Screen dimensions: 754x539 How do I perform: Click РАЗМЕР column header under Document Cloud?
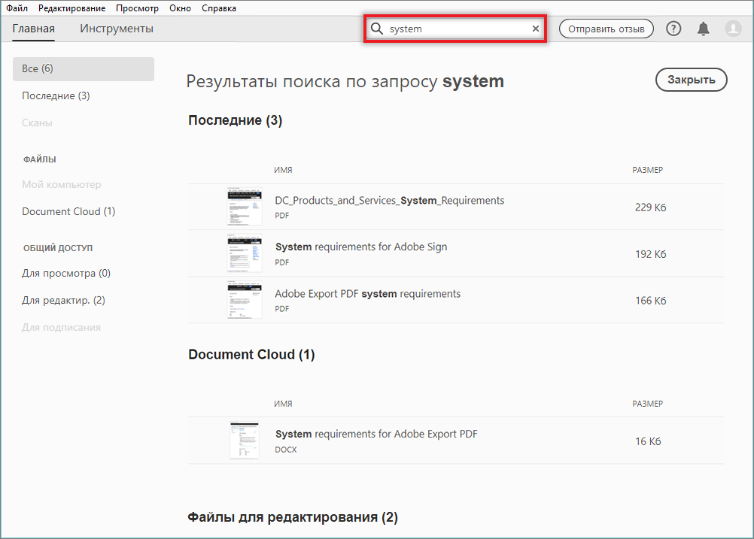pyautogui.click(x=647, y=404)
